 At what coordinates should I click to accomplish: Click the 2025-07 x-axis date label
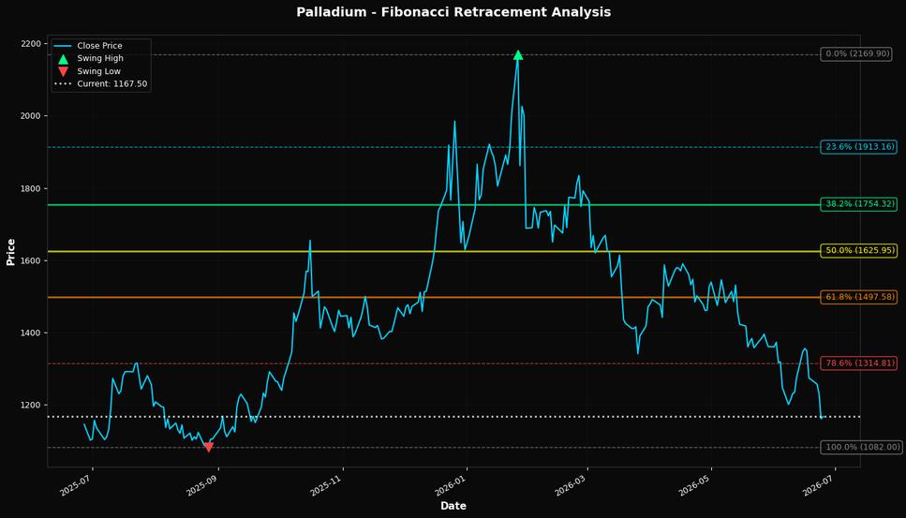(x=76, y=485)
